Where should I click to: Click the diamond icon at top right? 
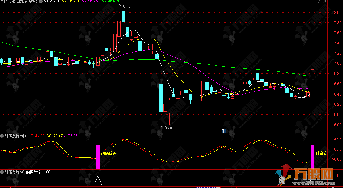[319, 2]
